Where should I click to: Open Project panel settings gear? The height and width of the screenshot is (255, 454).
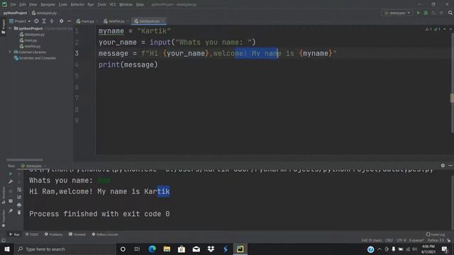point(62,21)
